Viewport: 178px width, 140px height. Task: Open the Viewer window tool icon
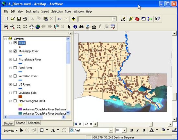click(113, 27)
